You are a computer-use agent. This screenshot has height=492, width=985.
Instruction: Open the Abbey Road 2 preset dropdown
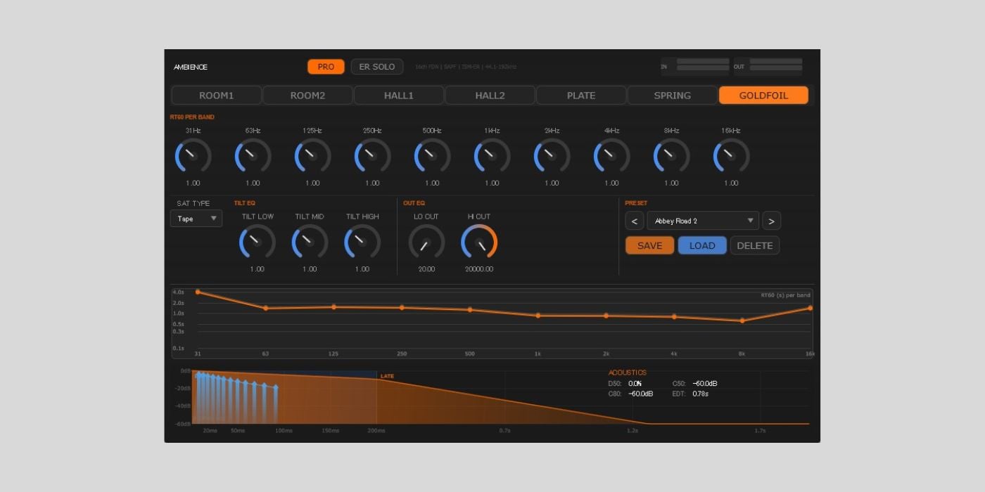click(703, 221)
